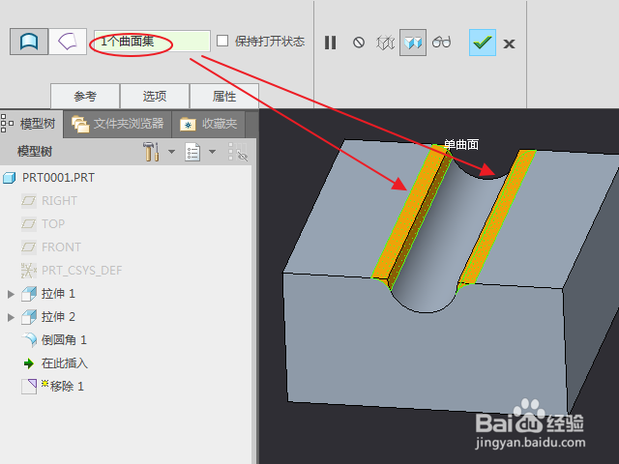Toggle attached geometry preview icon
Viewport: 619px width, 464px height.
point(413,43)
